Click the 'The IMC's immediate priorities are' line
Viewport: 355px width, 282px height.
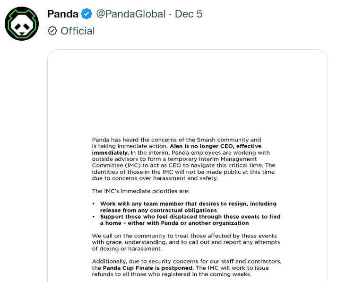[140, 191]
